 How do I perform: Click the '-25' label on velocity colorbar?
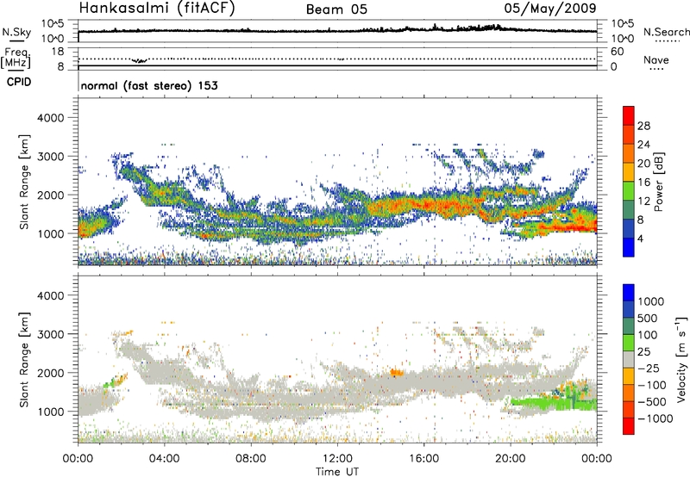(x=648, y=368)
